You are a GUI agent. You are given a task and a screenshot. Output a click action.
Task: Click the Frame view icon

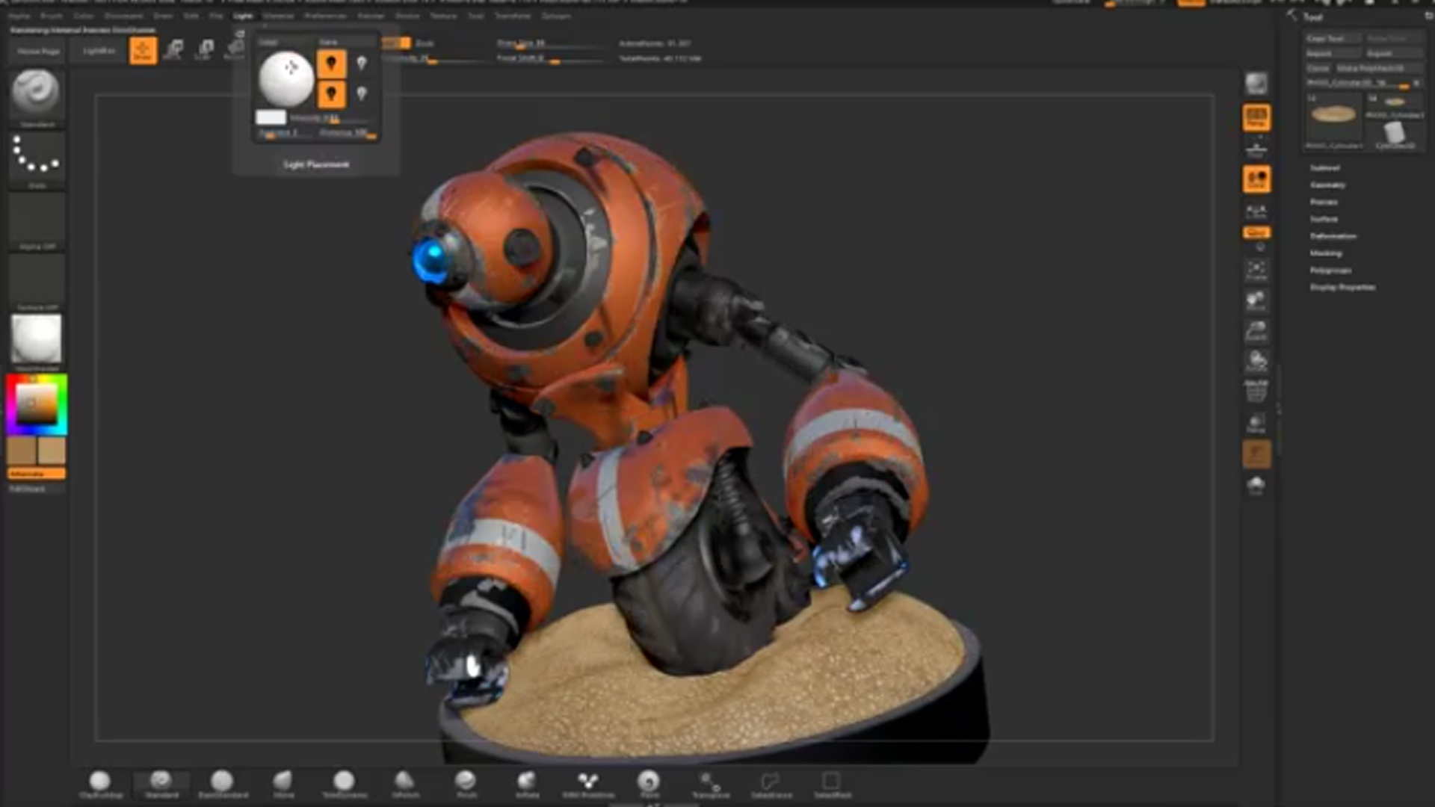coord(1256,270)
